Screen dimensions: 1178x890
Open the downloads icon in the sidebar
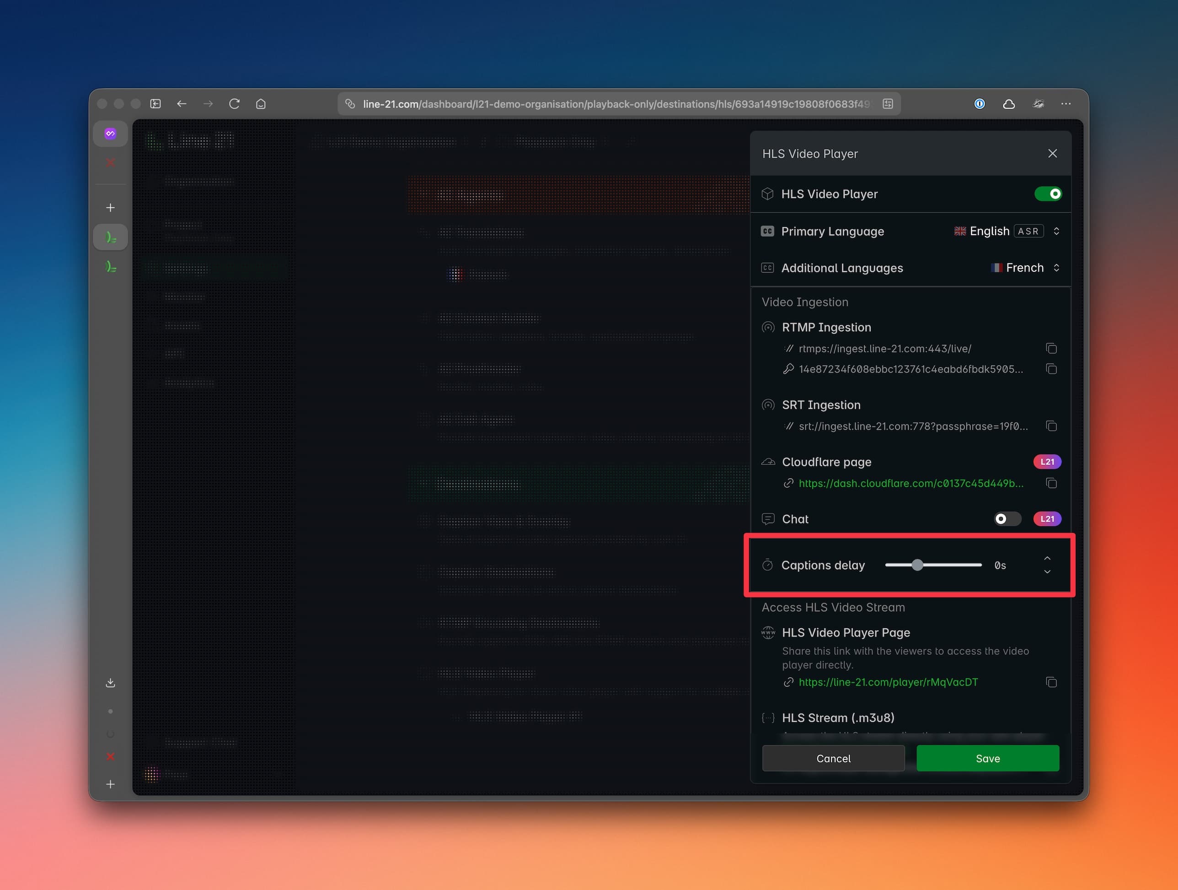(x=110, y=683)
